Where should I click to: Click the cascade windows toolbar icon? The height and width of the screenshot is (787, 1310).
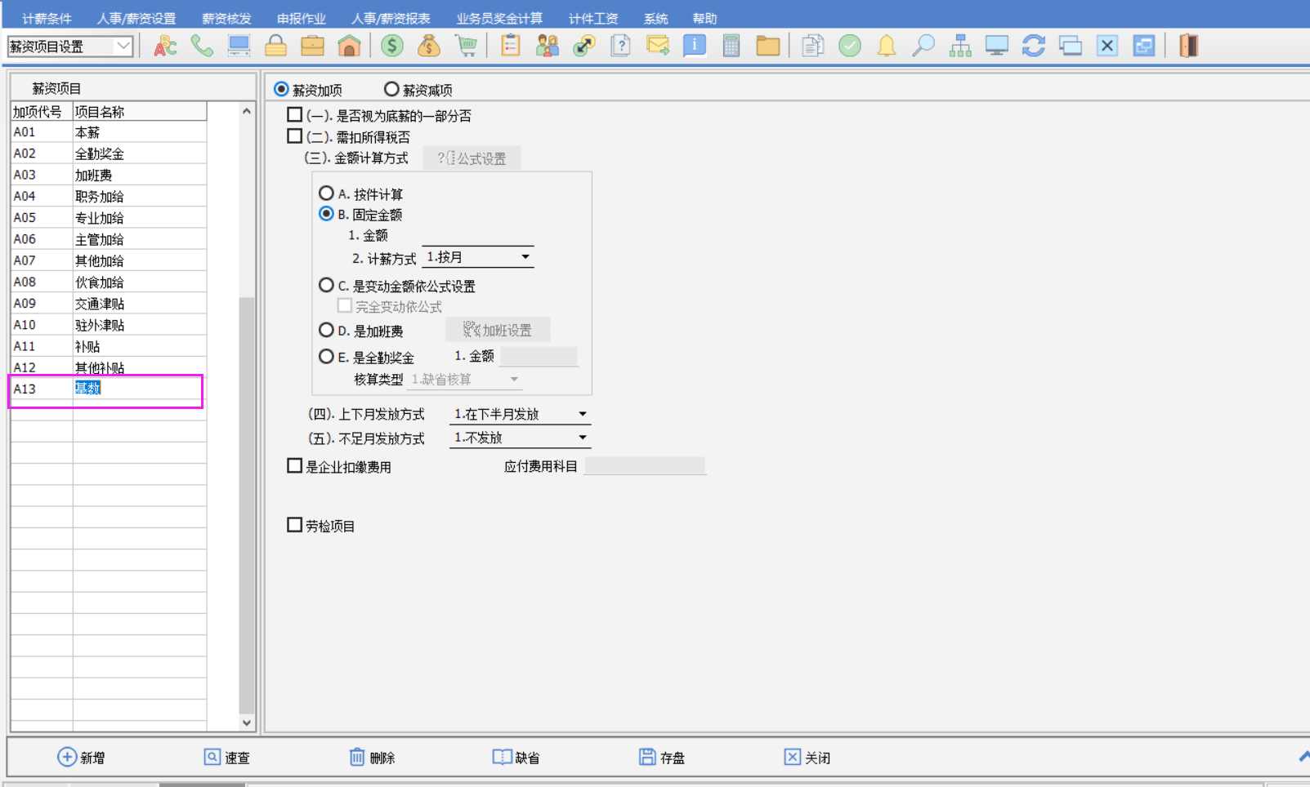click(1071, 46)
